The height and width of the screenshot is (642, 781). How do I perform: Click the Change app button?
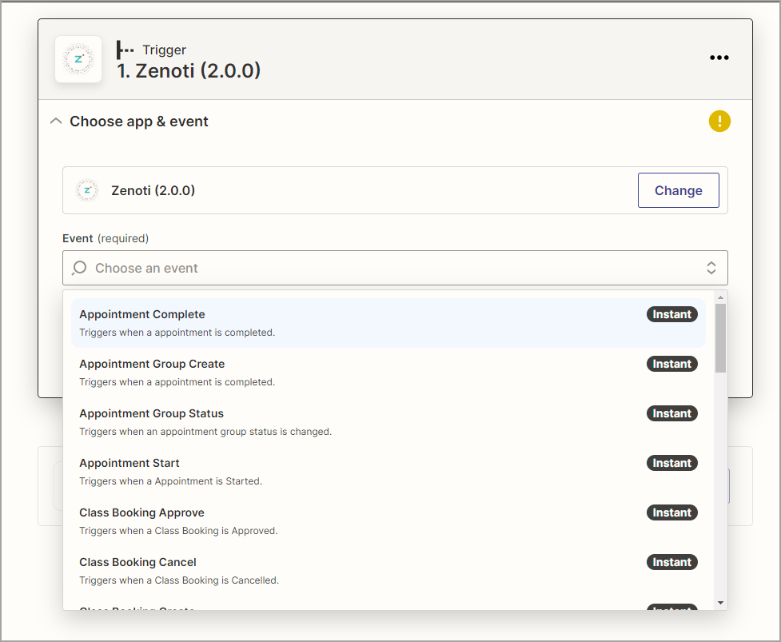pyautogui.click(x=679, y=190)
